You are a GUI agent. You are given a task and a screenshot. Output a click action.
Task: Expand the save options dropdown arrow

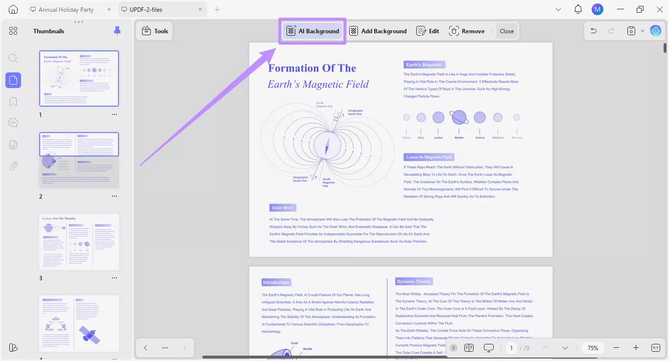[x=643, y=30]
